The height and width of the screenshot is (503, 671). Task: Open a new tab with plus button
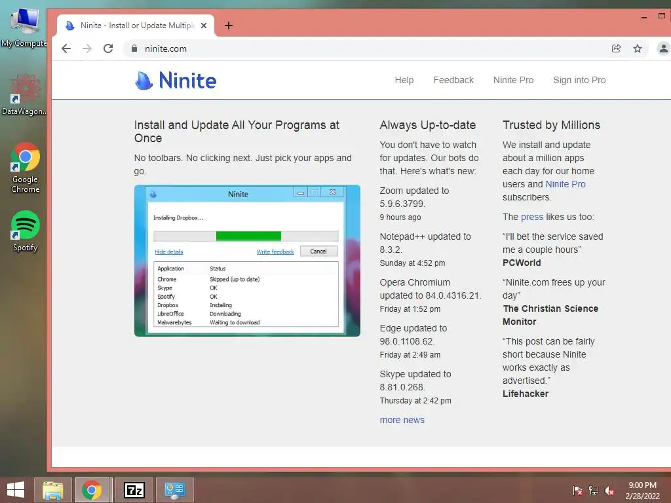tap(229, 26)
